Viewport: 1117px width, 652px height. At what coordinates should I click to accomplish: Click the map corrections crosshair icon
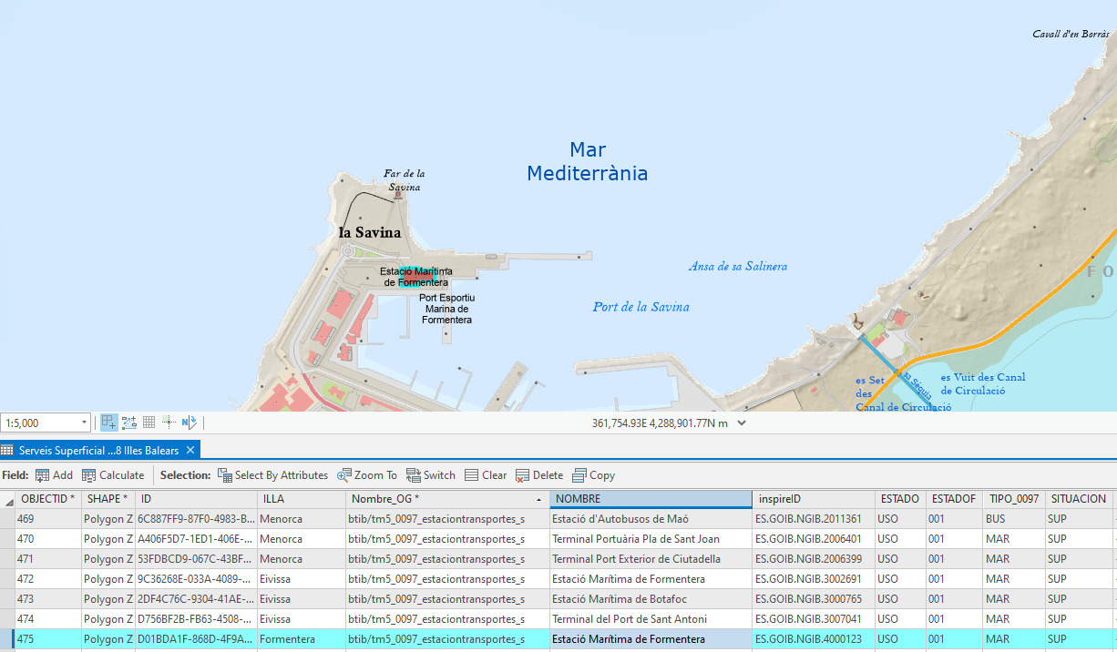coord(169,423)
